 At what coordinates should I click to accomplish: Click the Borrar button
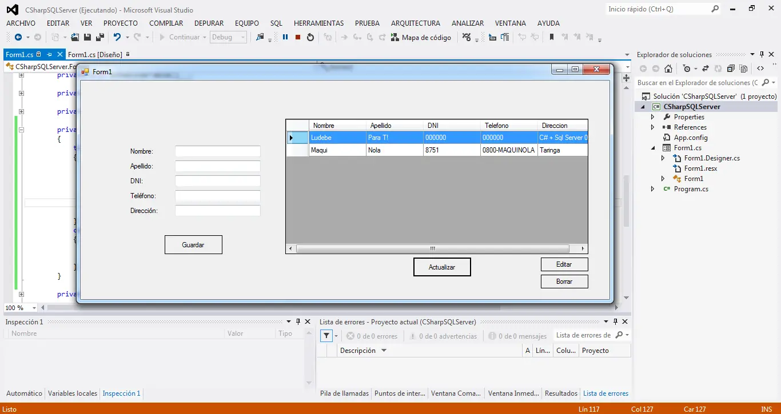click(564, 282)
